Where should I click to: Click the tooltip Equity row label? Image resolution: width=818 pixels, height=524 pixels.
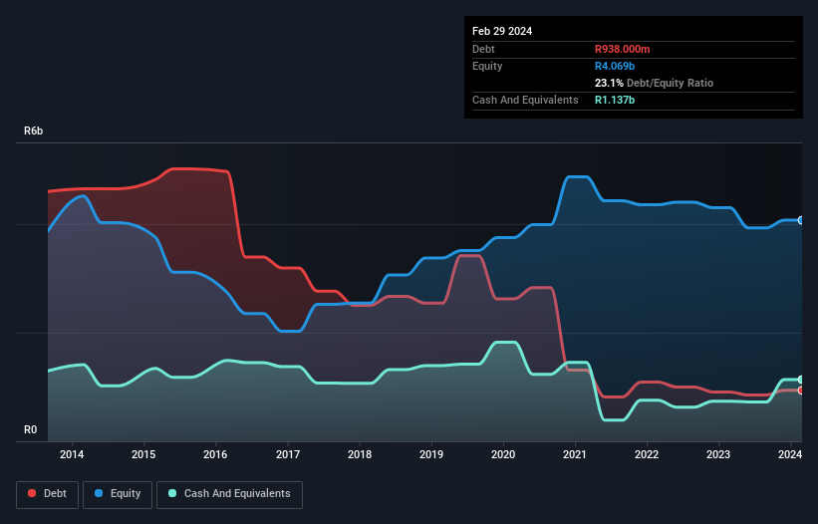[x=487, y=66]
